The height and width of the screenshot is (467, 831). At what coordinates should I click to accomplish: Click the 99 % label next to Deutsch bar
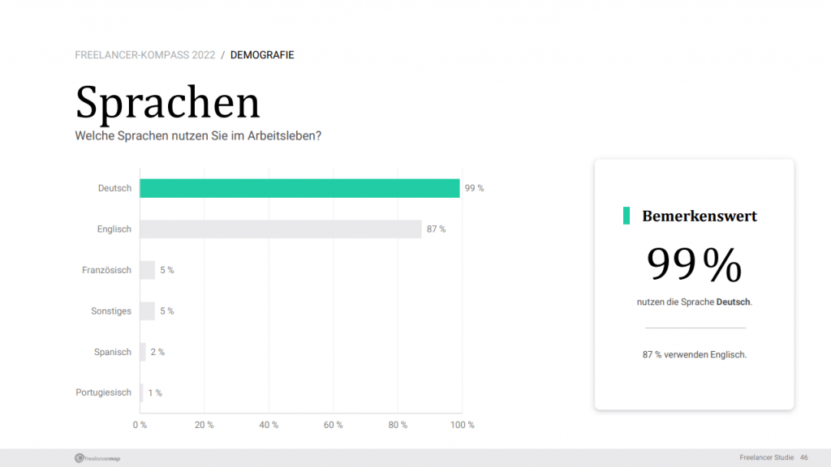point(474,188)
